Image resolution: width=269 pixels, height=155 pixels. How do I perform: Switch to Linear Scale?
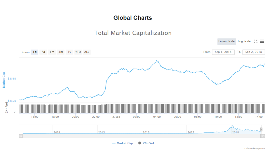226,41
